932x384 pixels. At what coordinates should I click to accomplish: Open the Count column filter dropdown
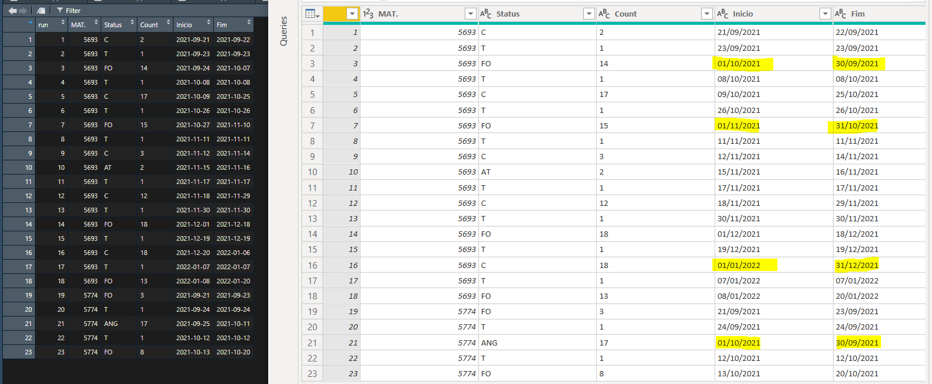(706, 14)
